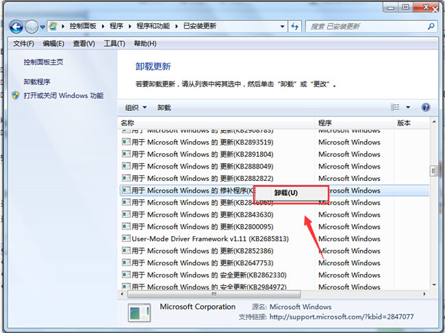Image resolution: width=445 pixels, height=333 pixels.
Task: Select 控制面板 in the address breadcrumb
Action: (x=83, y=26)
